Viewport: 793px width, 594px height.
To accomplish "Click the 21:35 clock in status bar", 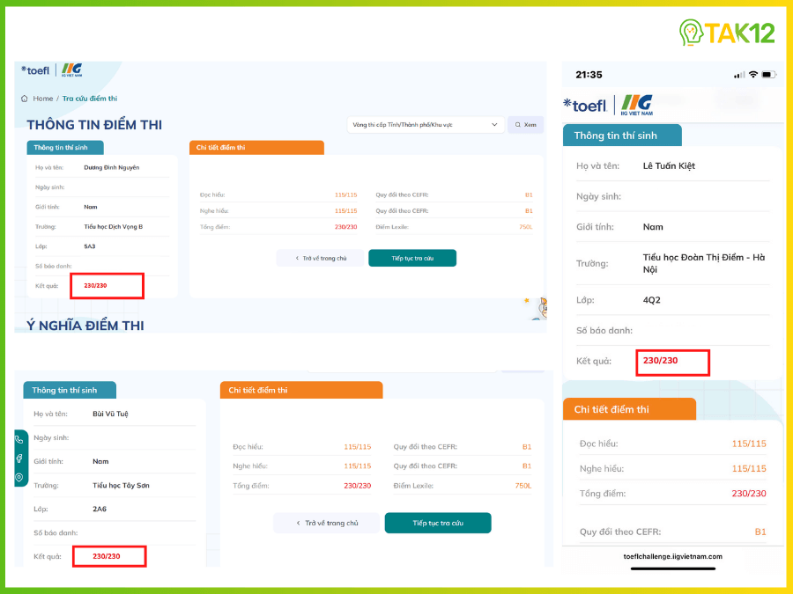I will click(x=589, y=75).
